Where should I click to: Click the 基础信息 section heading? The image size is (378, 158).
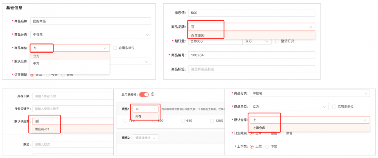coord(14,8)
